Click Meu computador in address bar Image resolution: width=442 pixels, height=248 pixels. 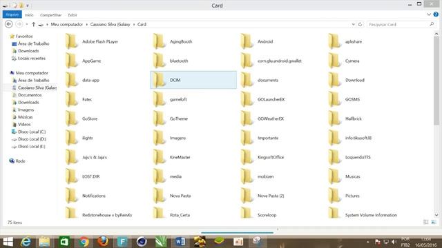tap(67, 25)
